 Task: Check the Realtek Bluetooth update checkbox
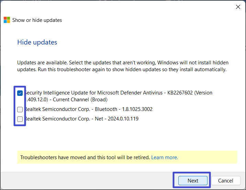click(20, 110)
